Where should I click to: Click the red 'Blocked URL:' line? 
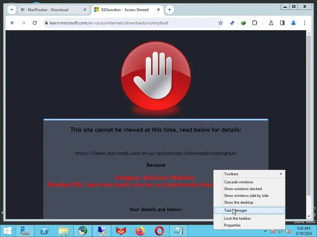131,185
